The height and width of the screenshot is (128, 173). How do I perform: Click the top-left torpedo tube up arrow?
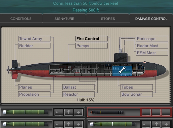coord(69,112)
